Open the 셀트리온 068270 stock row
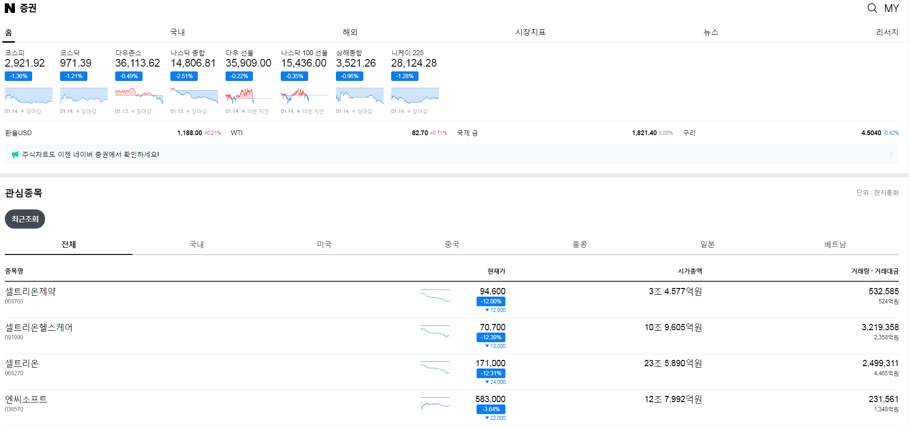The width and height of the screenshot is (909, 427). pos(452,372)
